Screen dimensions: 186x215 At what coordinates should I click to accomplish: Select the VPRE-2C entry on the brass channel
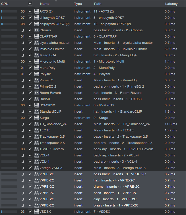tap(93, 205)
